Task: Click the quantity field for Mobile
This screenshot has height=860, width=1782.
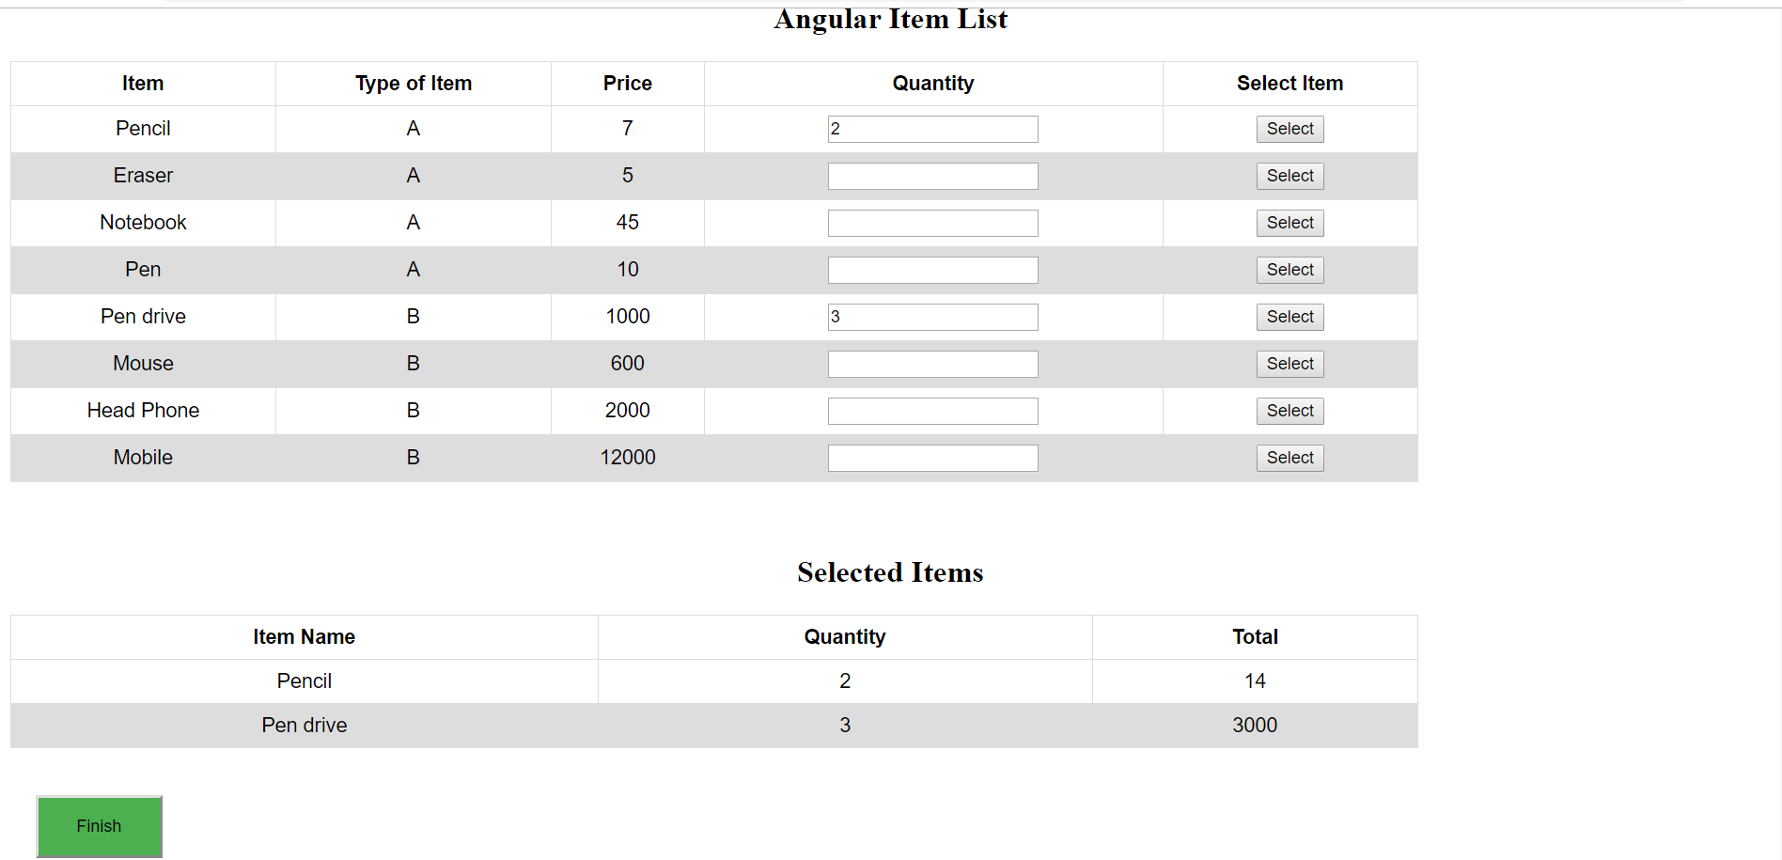Action: point(932,458)
